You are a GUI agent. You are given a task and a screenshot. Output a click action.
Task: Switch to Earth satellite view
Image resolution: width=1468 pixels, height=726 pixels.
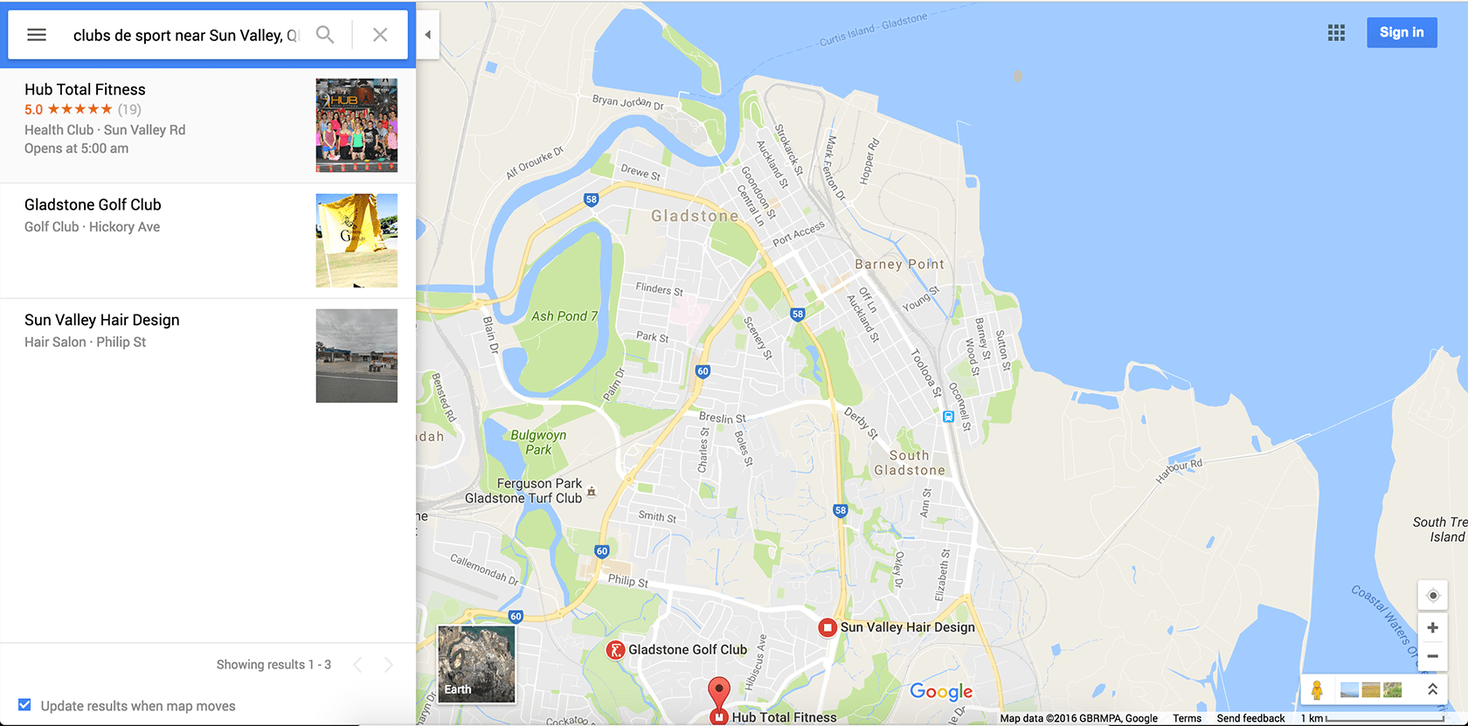pos(476,664)
